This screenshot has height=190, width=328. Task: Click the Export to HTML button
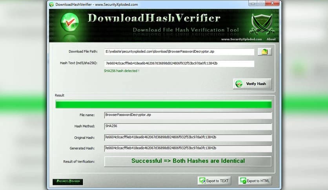pos(255,181)
